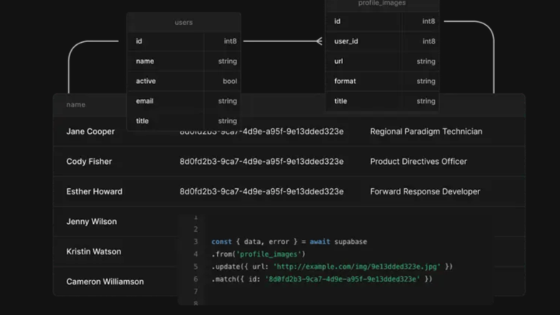This screenshot has width=560, height=315.
Task: Click the Regional Paradigm Technician cell
Action: pyautogui.click(x=425, y=131)
